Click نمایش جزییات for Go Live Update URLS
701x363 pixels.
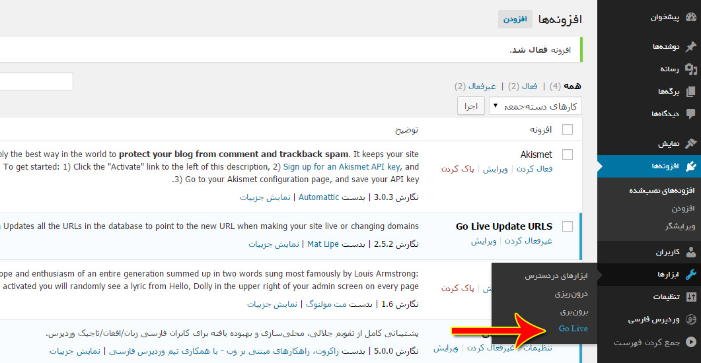[274, 244]
